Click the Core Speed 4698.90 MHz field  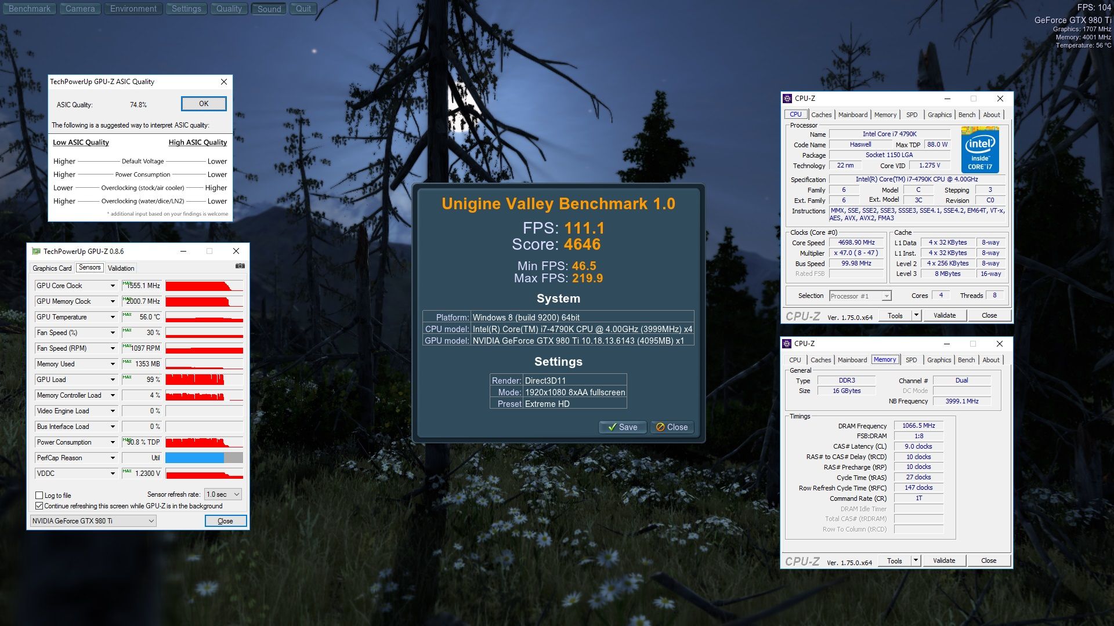[x=856, y=243]
